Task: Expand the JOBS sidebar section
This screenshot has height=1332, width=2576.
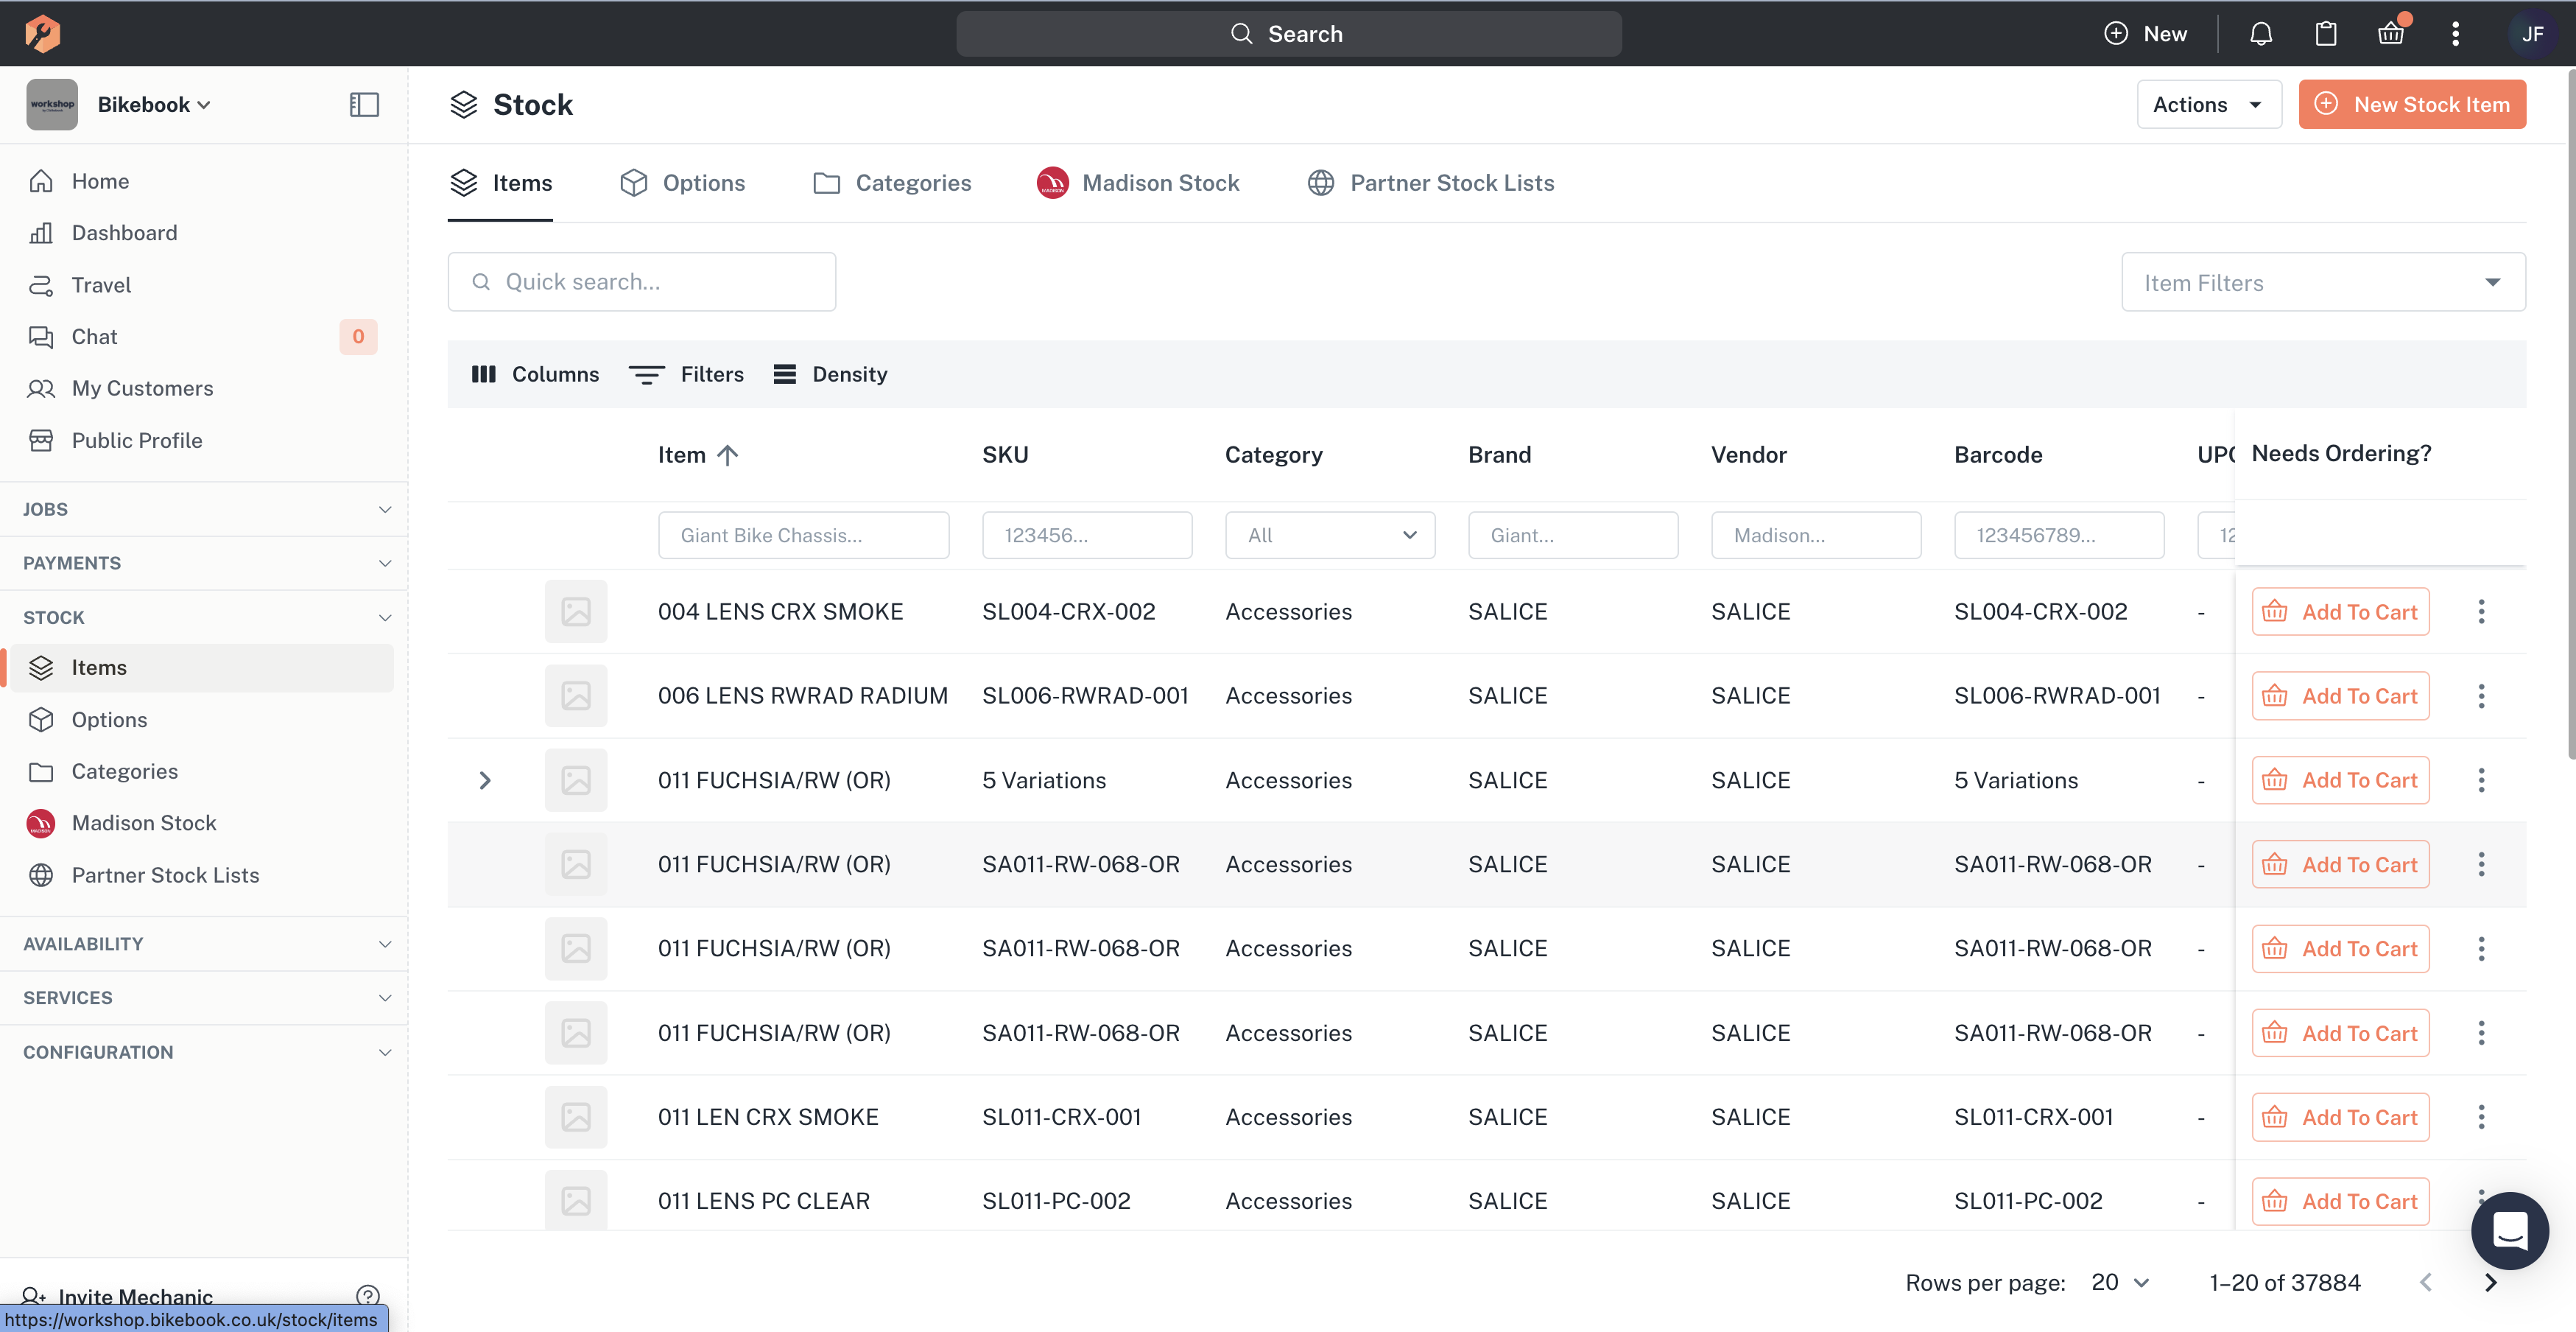Action: [x=204, y=509]
